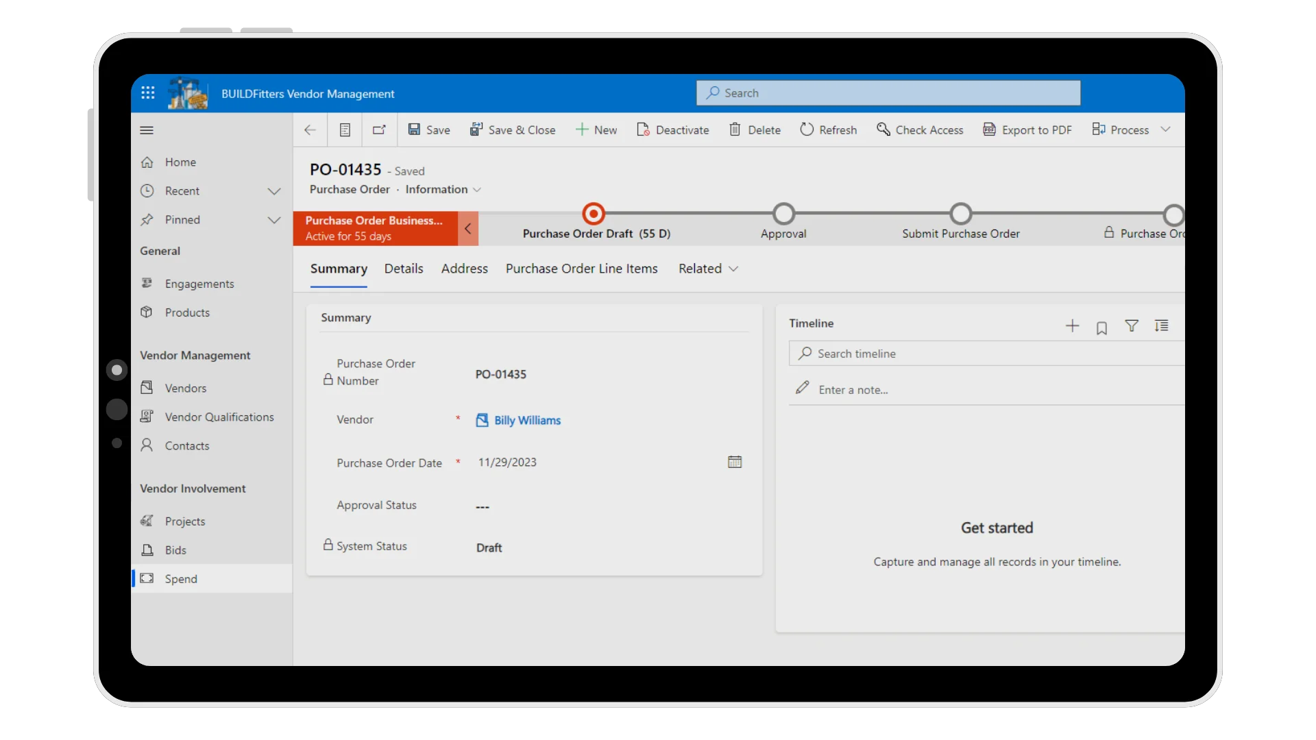Switch to Purchase Order Line Items tab

pos(581,269)
